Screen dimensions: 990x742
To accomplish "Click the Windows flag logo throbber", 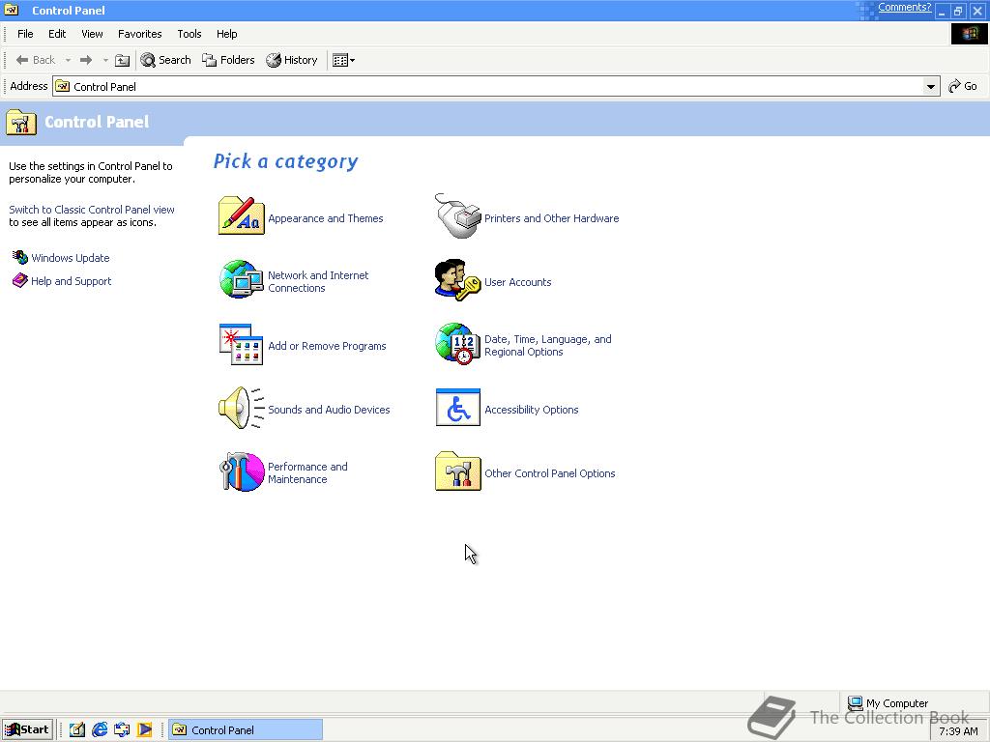I will [969, 34].
